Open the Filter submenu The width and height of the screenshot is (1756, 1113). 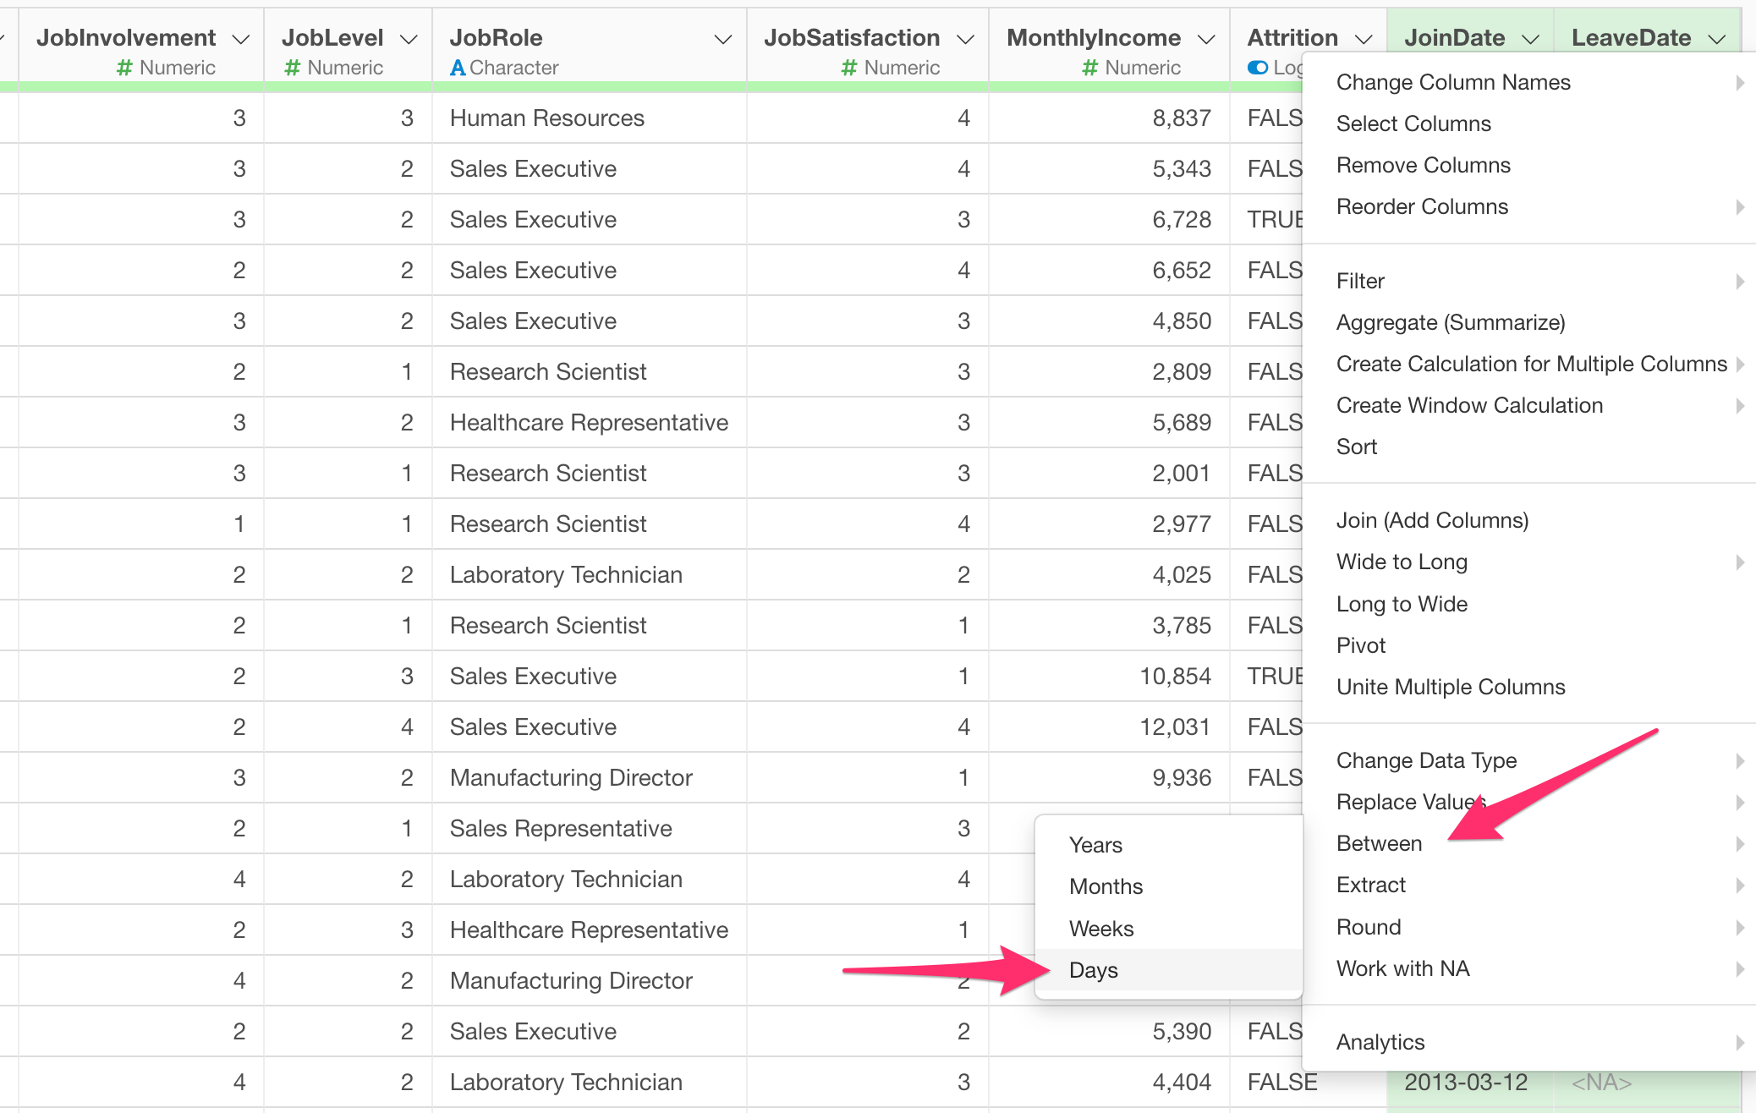(x=1529, y=281)
